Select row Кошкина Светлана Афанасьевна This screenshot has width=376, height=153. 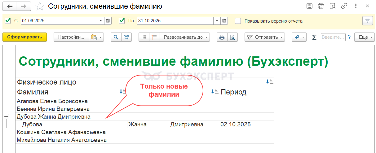coord(145,132)
